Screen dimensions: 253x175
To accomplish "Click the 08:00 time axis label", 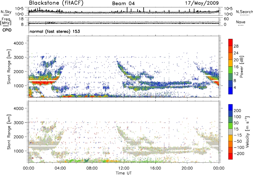I will (92, 168).
